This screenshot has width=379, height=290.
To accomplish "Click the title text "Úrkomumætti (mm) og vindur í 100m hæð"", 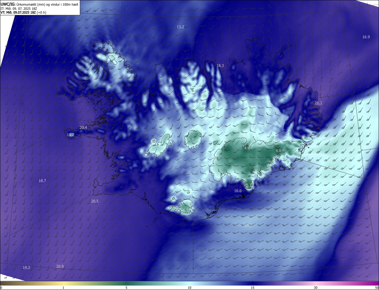I will tap(47, 4).
